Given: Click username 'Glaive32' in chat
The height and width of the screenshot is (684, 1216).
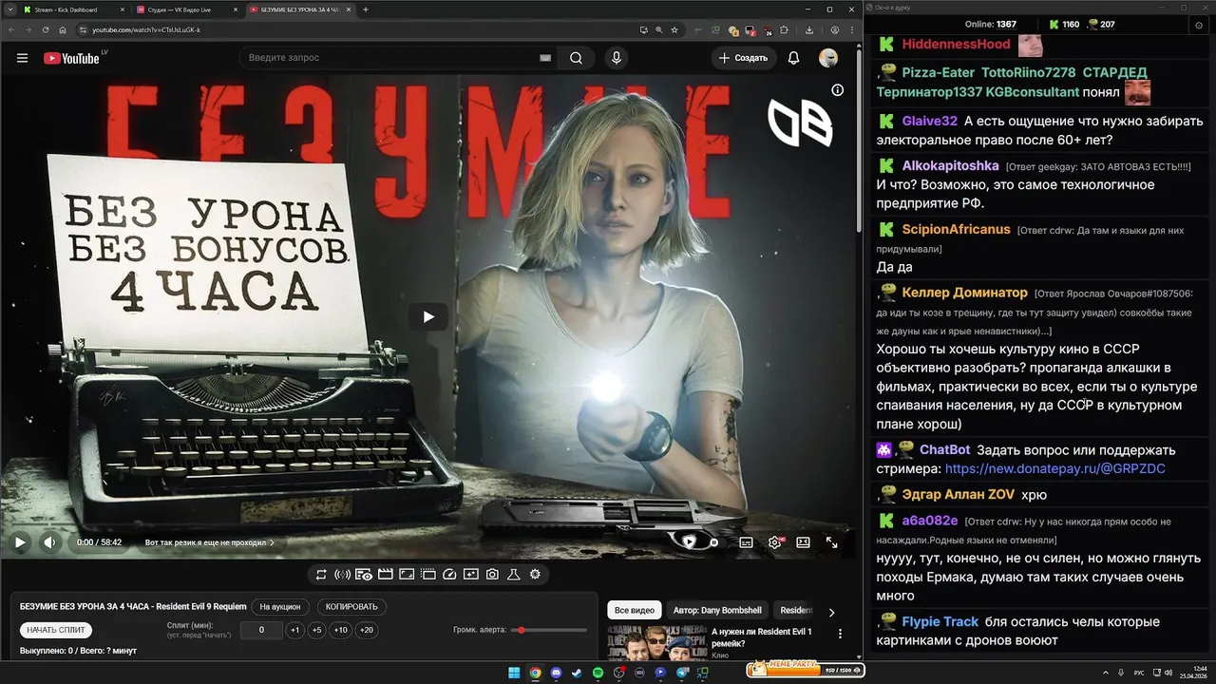Looking at the screenshot, I should pos(930,121).
